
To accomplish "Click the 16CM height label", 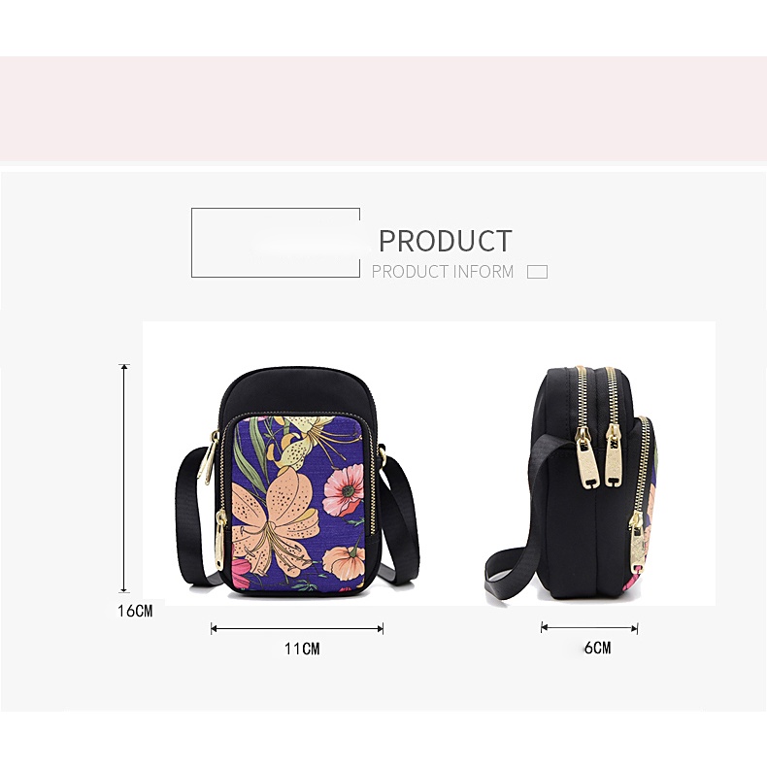I will [135, 611].
